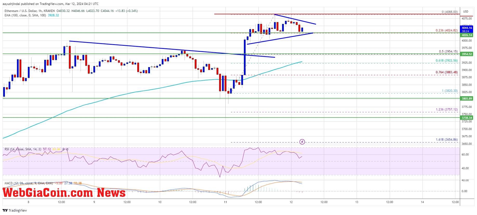477x215 pixels.
Task: Click the Fibonacci 0.236 (4024.82) label
Action: click(x=447, y=30)
